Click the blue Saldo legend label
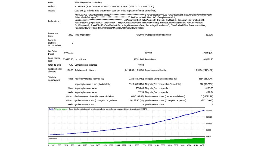 click(51, 109)
